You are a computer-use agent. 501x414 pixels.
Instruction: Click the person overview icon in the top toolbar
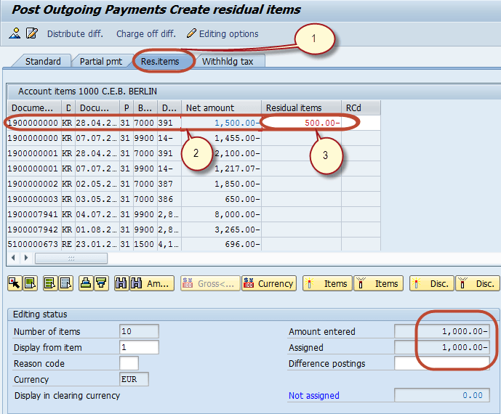[x=15, y=33]
